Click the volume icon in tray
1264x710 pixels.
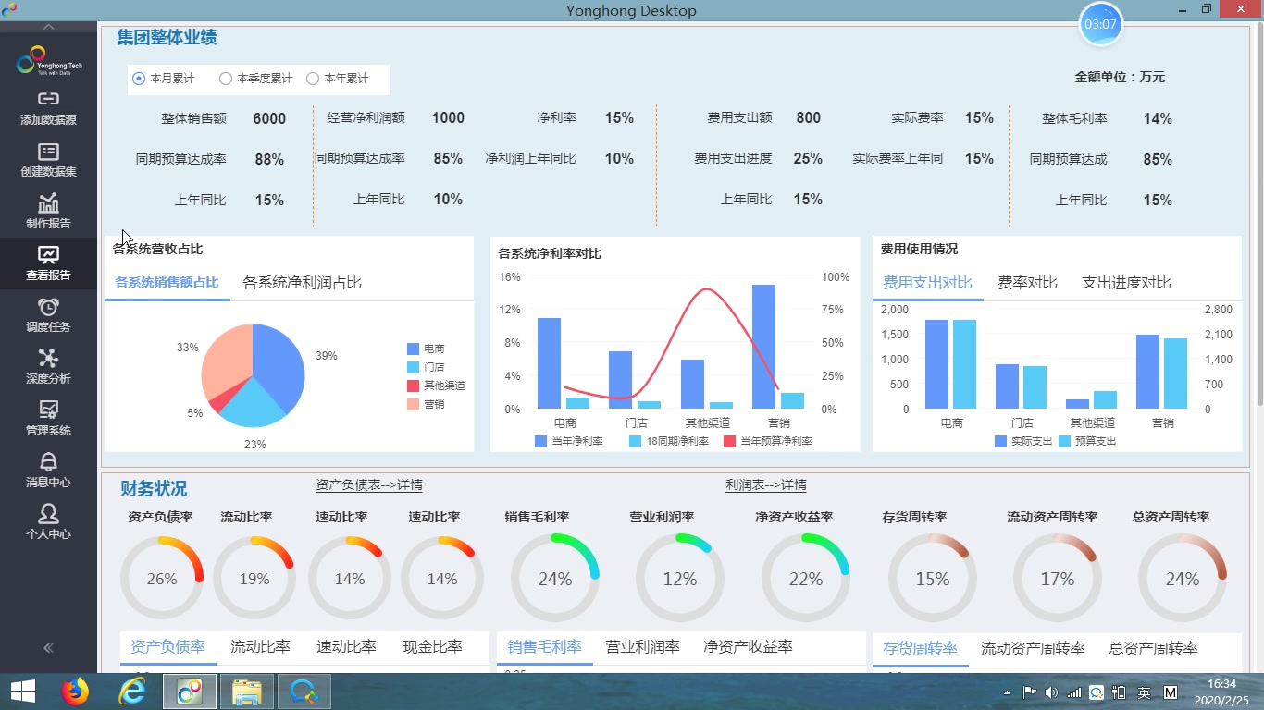(x=1051, y=692)
